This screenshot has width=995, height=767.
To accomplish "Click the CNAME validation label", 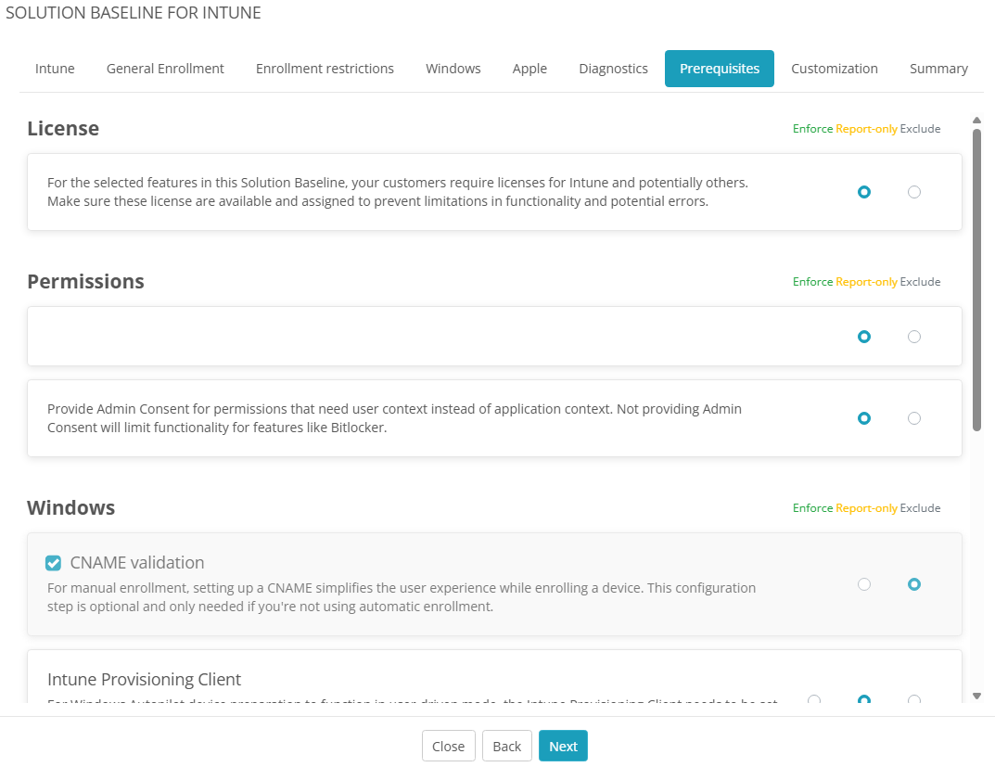I will tap(137, 563).
